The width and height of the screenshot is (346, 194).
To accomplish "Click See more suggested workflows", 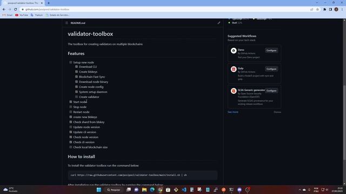I will click(233, 112).
